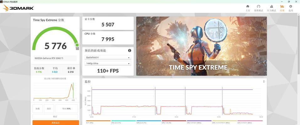Click the info icon beside 预估的游戏效能
The height and width of the screenshot is (125, 300).
click(130, 51)
